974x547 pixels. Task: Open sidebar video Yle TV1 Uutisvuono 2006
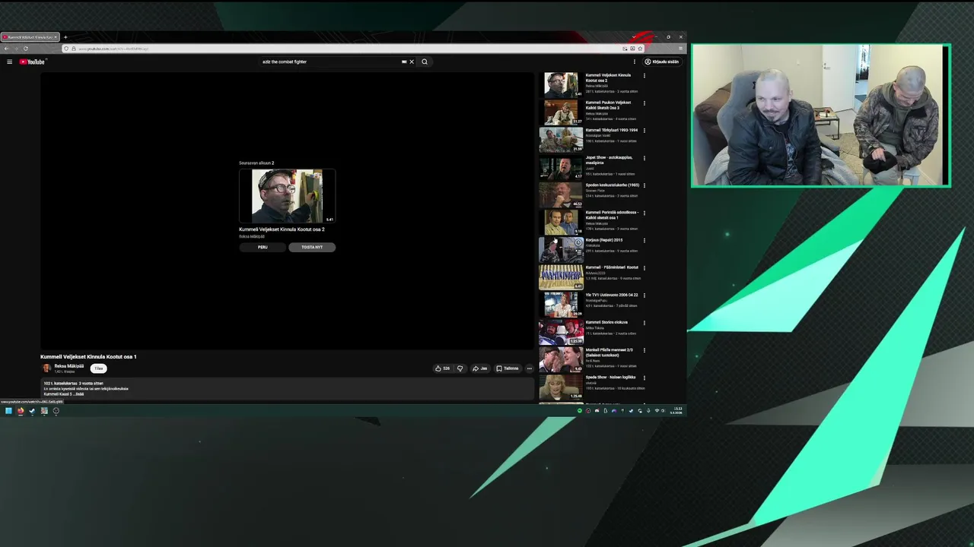point(612,295)
